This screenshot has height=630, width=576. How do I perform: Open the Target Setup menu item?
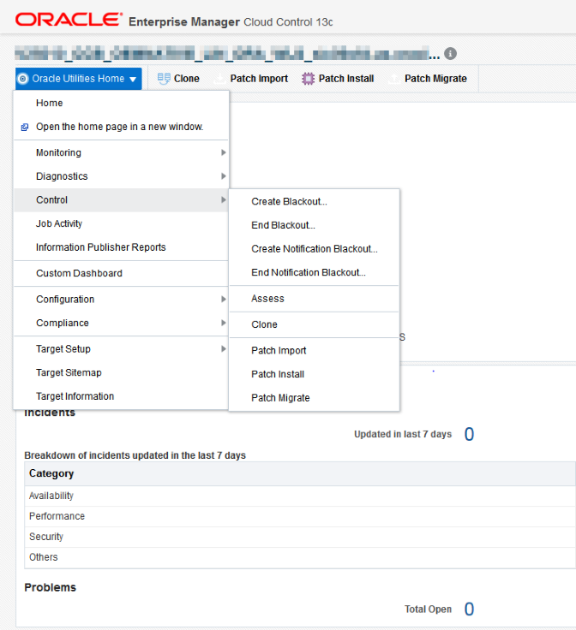pyautogui.click(x=121, y=349)
